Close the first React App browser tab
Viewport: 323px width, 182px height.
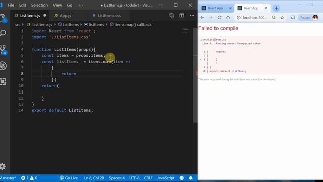(230, 8)
